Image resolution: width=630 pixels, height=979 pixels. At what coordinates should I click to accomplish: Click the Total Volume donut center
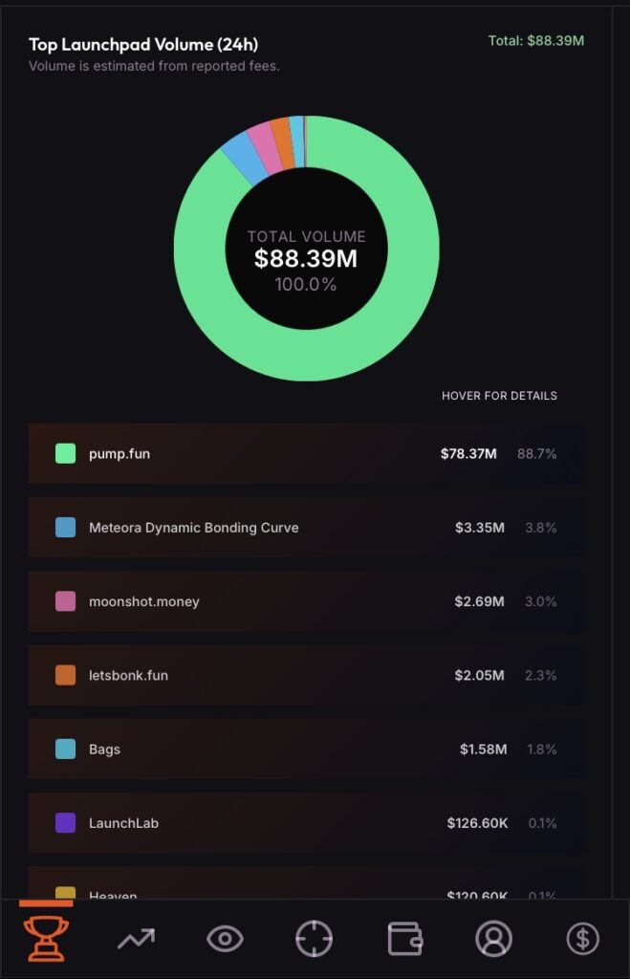306,258
